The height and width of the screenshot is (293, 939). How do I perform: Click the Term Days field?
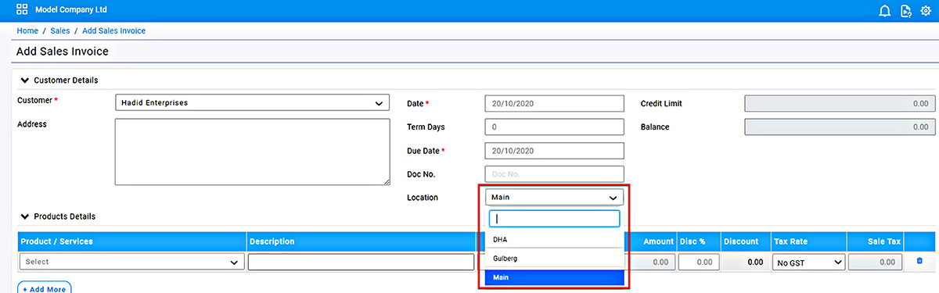pyautogui.click(x=555, y=127)
